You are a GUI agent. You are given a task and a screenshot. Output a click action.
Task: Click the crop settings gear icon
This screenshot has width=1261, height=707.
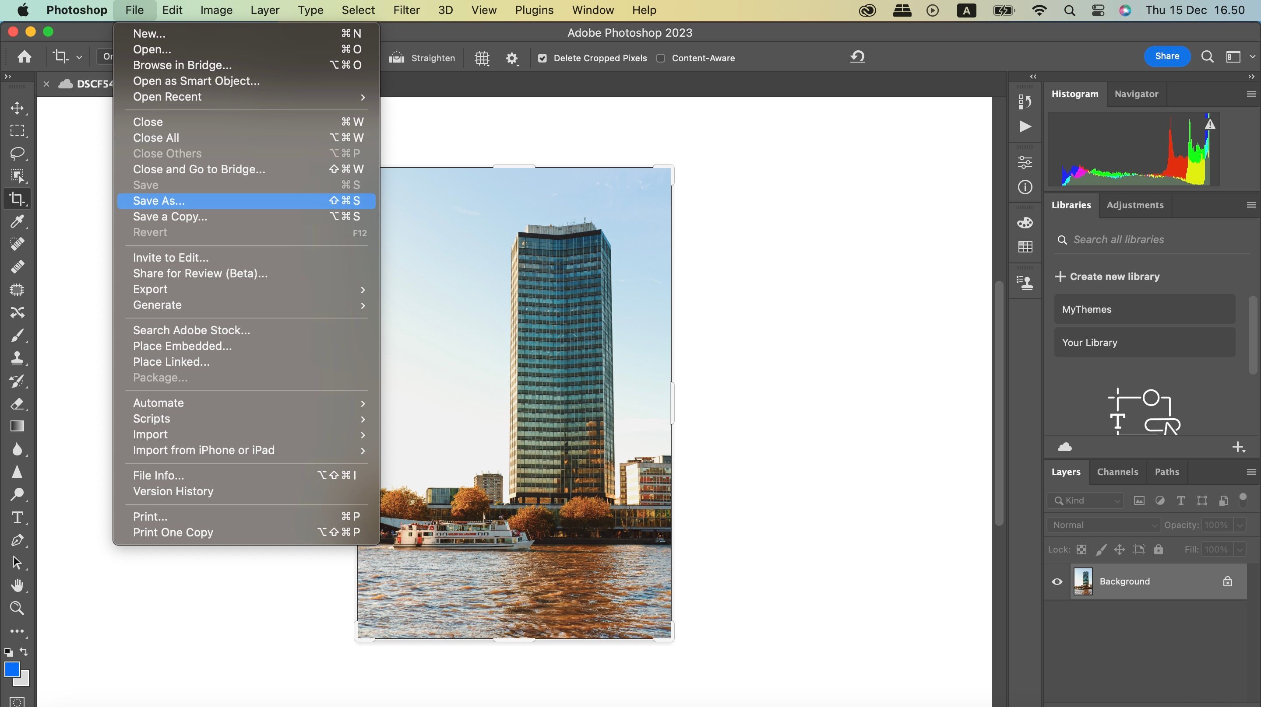[x=512, y=58]
